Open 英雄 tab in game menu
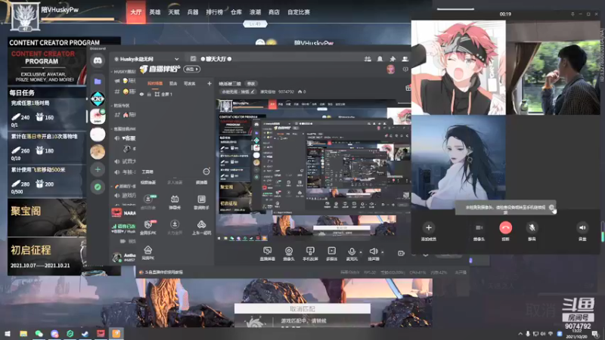Screen dimensions: 605x340 click(155, 12)
